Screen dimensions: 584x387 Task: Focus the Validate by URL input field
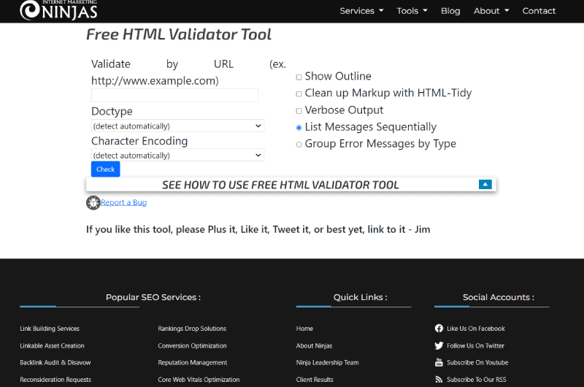[x=174, y=96]
